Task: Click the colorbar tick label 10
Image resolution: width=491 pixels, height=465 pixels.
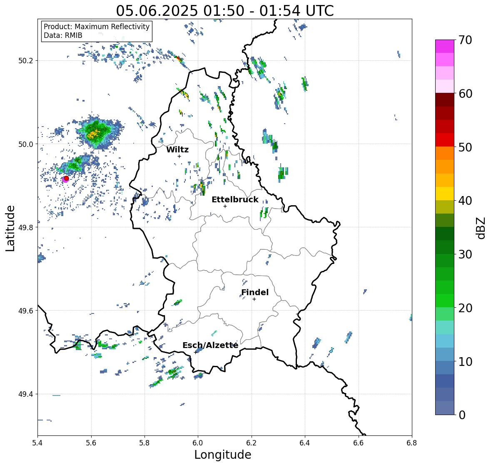Action: coord(465,361)
